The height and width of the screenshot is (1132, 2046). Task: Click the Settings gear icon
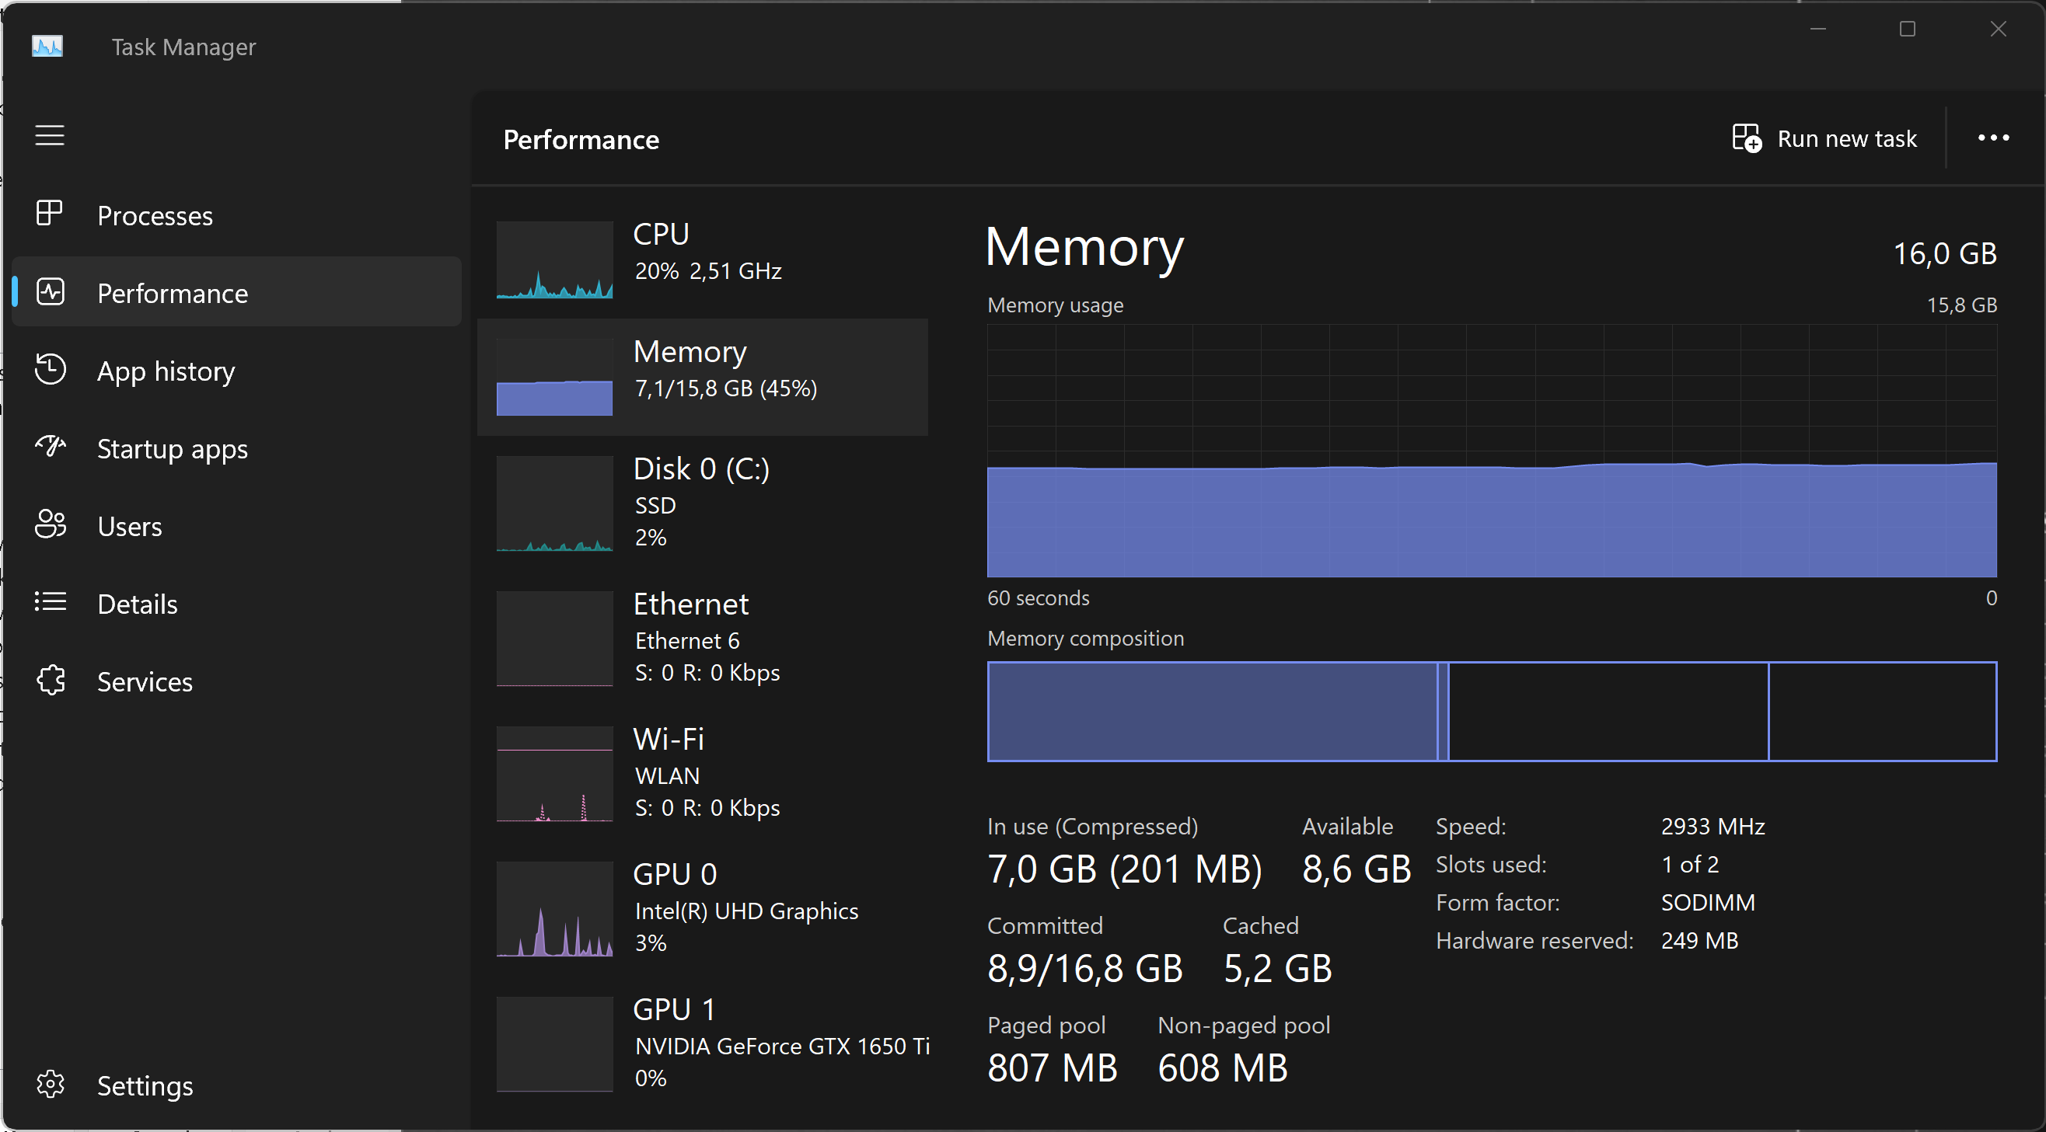tap(50, 1085)
